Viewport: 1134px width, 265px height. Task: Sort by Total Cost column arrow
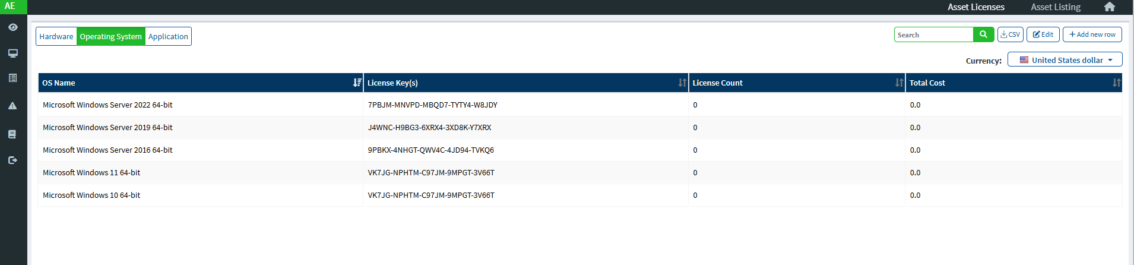(1116, 83)
